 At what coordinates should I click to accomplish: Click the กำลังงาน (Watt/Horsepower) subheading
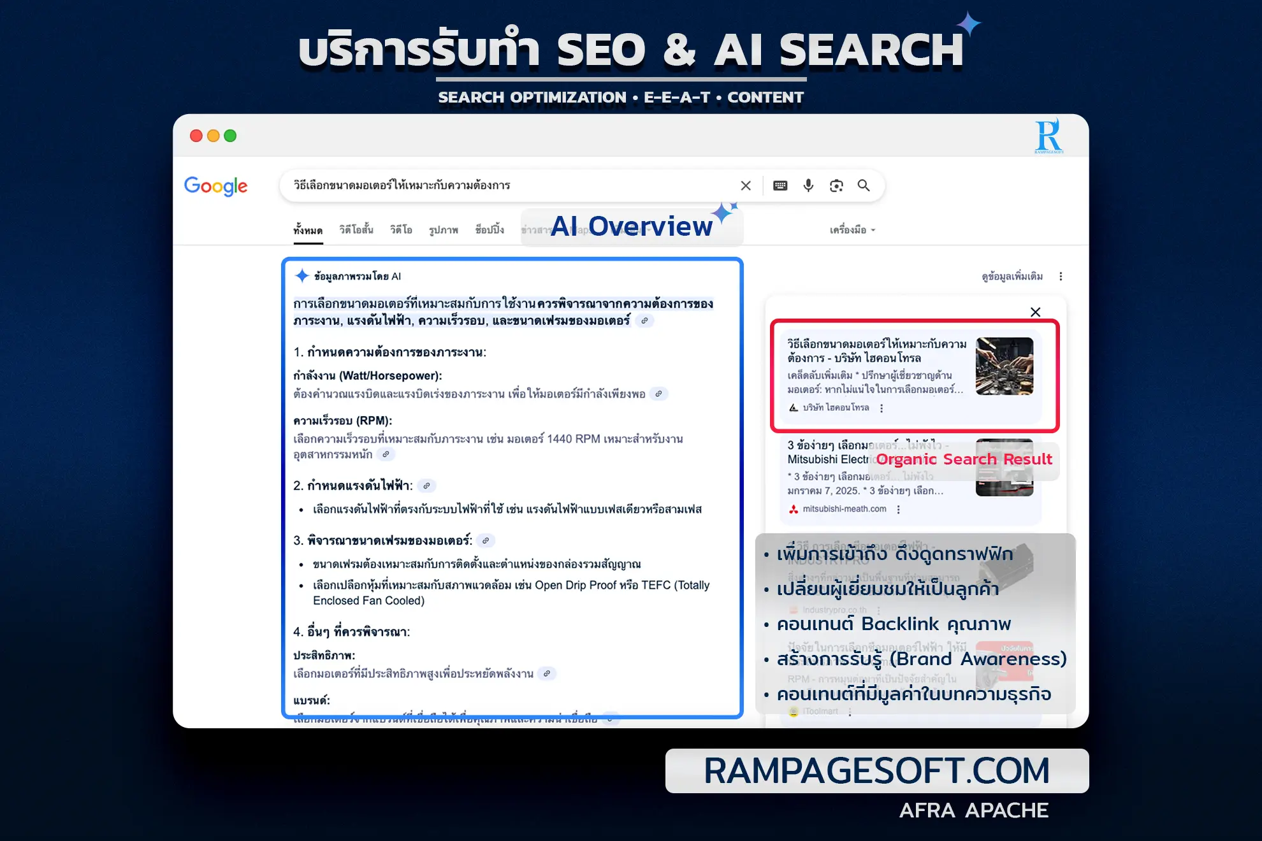pyautogui.click(x=367, y=376)
